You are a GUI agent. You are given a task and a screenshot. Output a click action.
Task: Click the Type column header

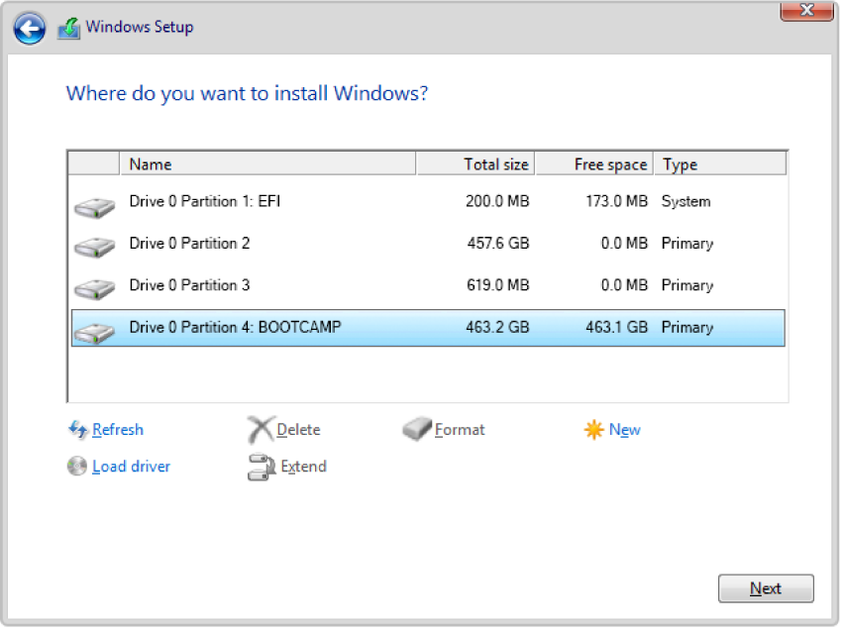720,164
